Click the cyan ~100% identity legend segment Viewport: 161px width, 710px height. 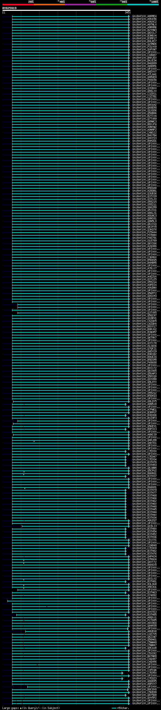[x=143, y=5]
